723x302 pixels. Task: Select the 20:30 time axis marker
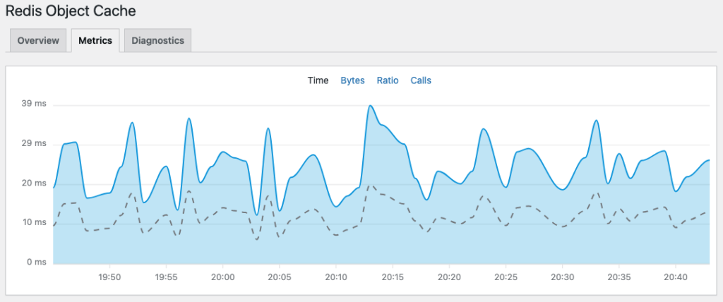coord(562,277)
